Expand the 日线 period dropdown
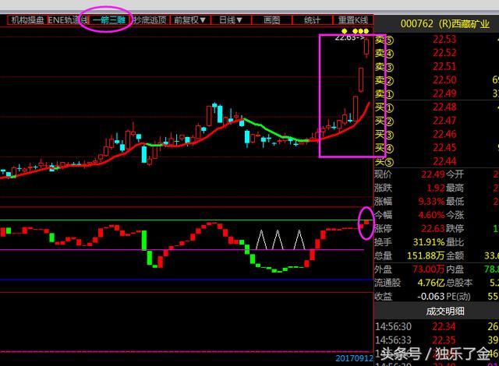Screen dimensions: 499x366 tap(232, 20)
